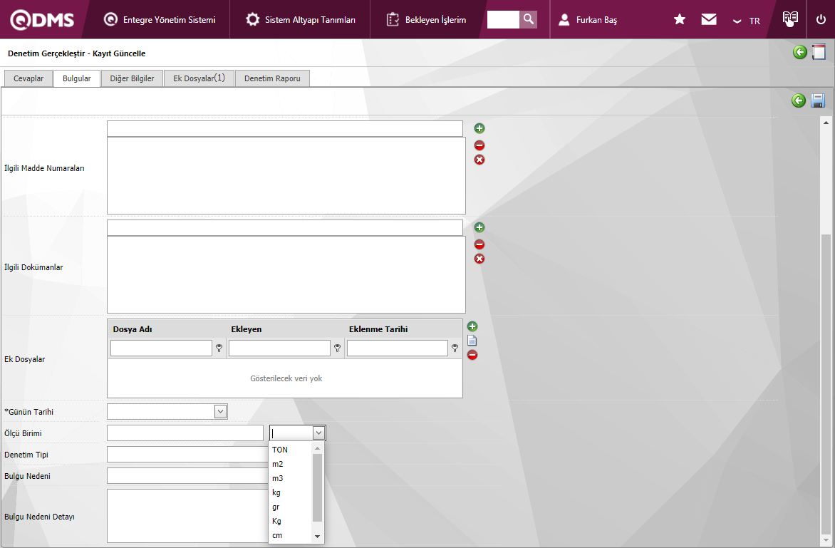The width and height of the screenshot is (835, 548).
Task: Open Sistem Altyapı Tanımları menu
Action: [301, 20]
